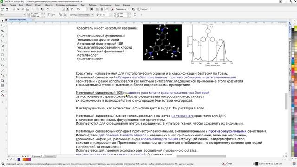Expand the Undo history arrow

[51, 9]
